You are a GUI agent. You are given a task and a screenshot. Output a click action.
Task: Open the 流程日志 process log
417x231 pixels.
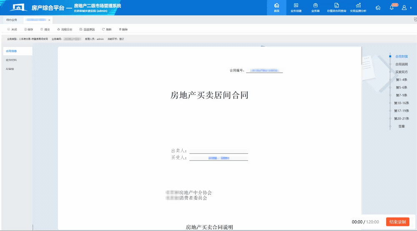pyautogui.click(x=65, y=30)
